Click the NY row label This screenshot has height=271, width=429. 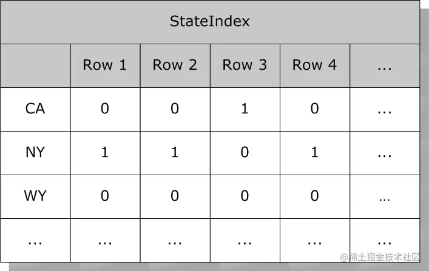pyautogui.click(x=35, y=153)
